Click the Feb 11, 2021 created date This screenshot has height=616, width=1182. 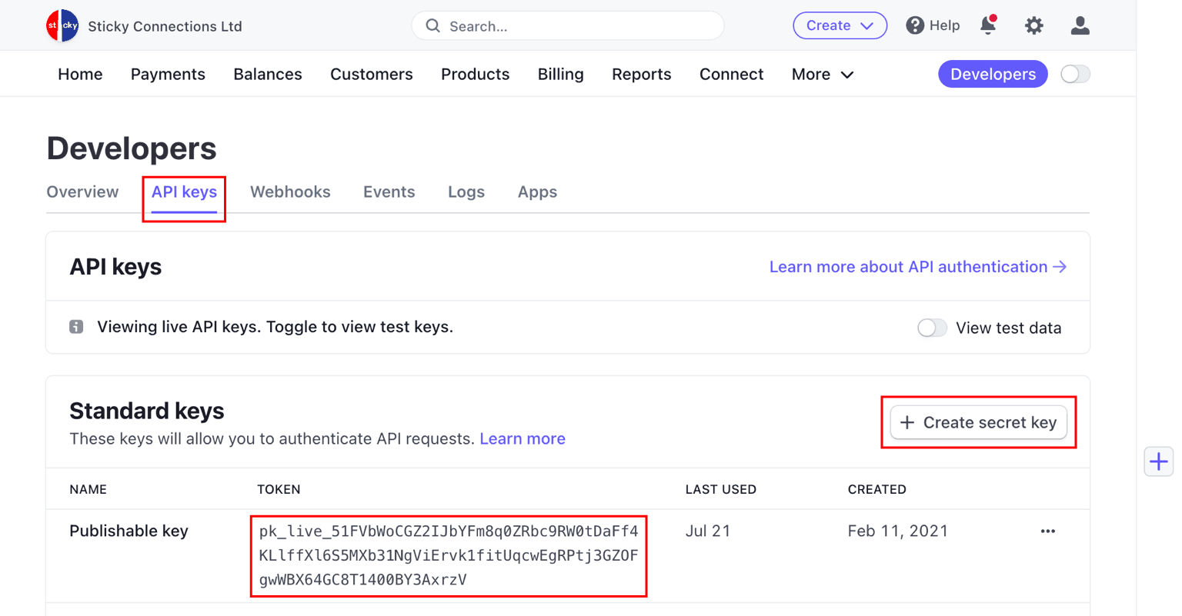(x=898, y=531)
